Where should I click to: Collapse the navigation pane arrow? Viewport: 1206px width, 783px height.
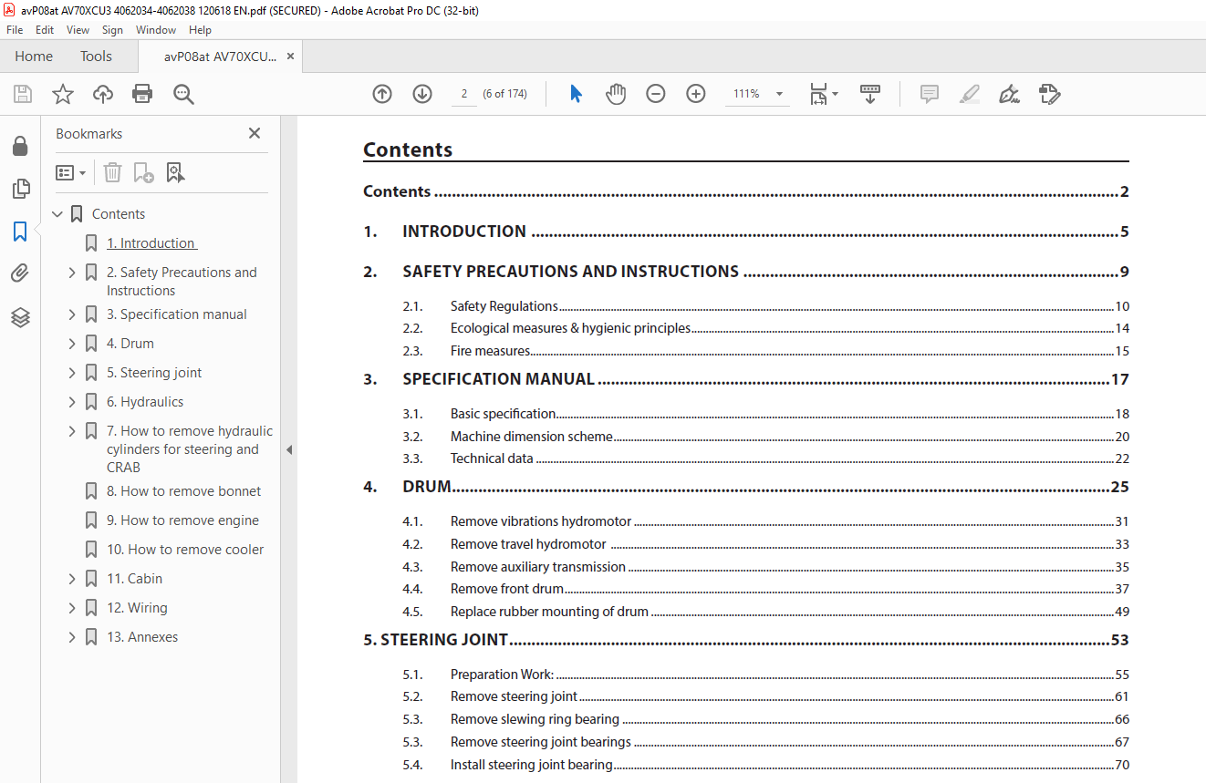tap(289, 449)
